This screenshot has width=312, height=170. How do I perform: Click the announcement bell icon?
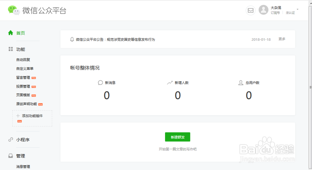point(72,39)
